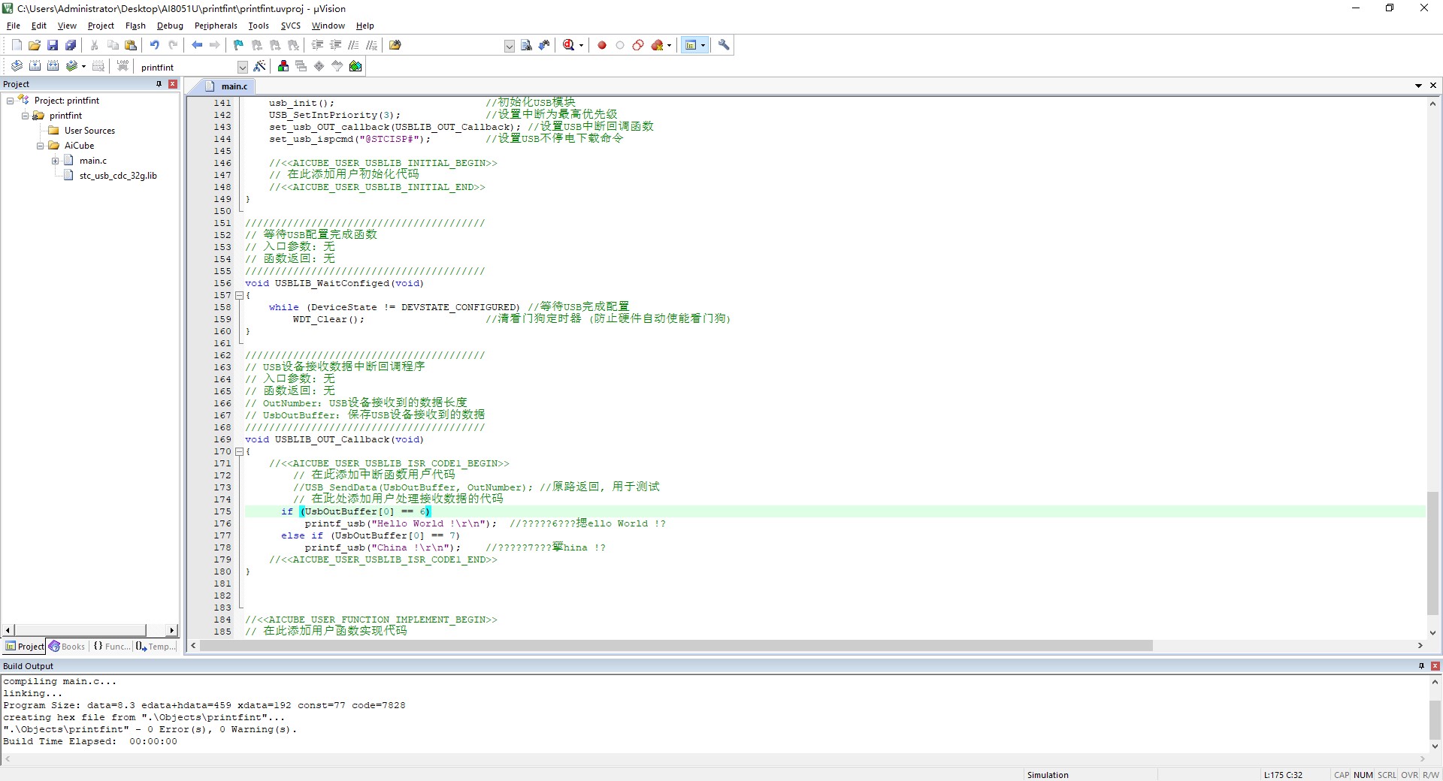Click the editor horizontal scrollbar thumb
1443x781 pixels.
(x=676, y=646)
